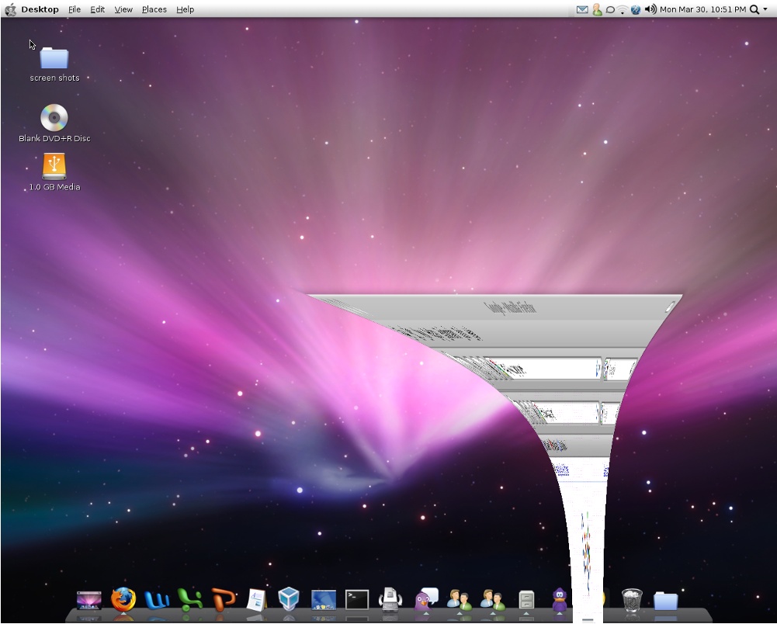
Task: Select the Blank DVD+R Disc icon
Action: 54,118
